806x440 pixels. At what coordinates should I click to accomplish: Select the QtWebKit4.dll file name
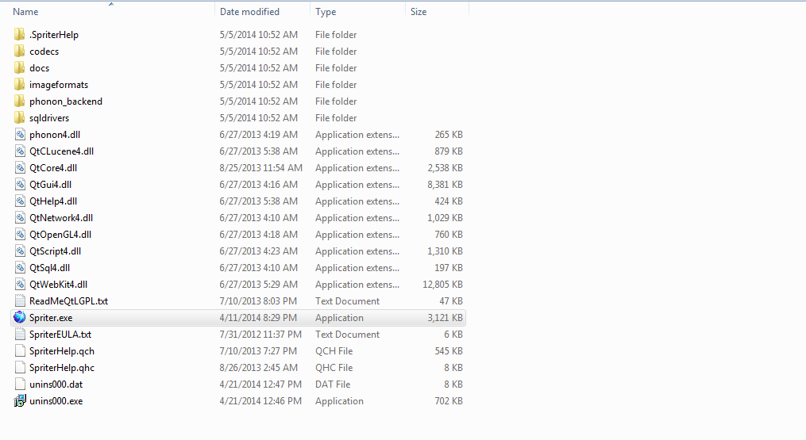[59, 285]
